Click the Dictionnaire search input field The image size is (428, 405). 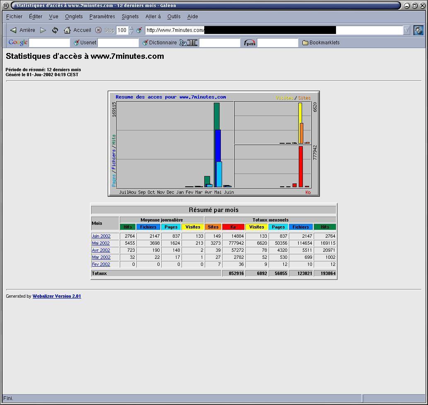220,43
